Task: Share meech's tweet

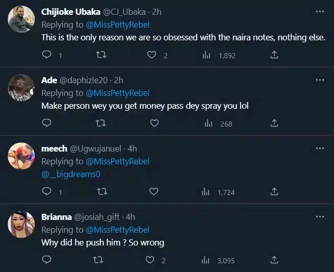Action: [274, 191]
